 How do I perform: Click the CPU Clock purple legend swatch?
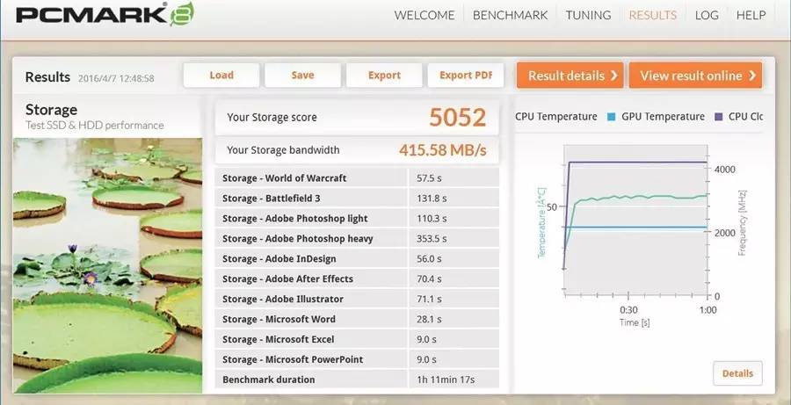point(718,117)
